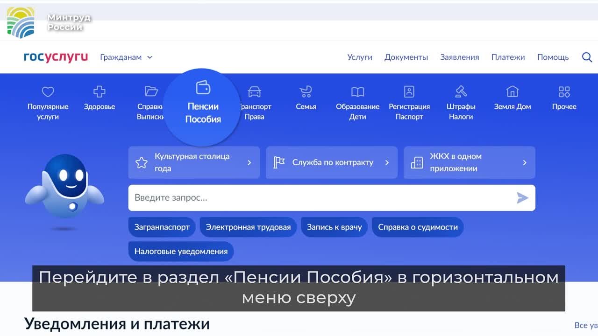
Task: Click the flag icon on Служба по контракту
Action: 279,162
